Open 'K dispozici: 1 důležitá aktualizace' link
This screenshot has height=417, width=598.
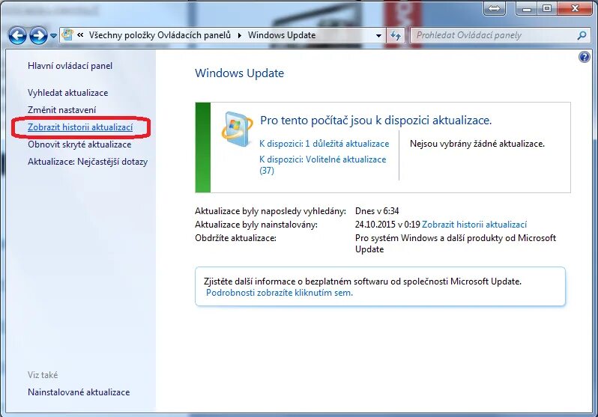tap(324, 144)
